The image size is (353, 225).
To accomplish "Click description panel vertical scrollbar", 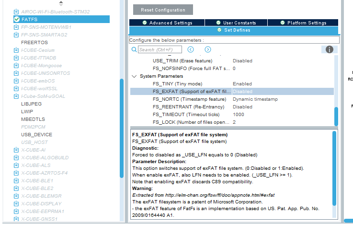I will (x=334, y=168).
